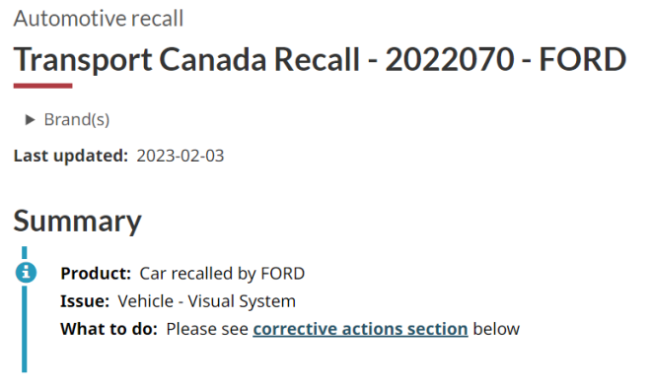Click the text Car recalled by FORD

tap(222, 274)
